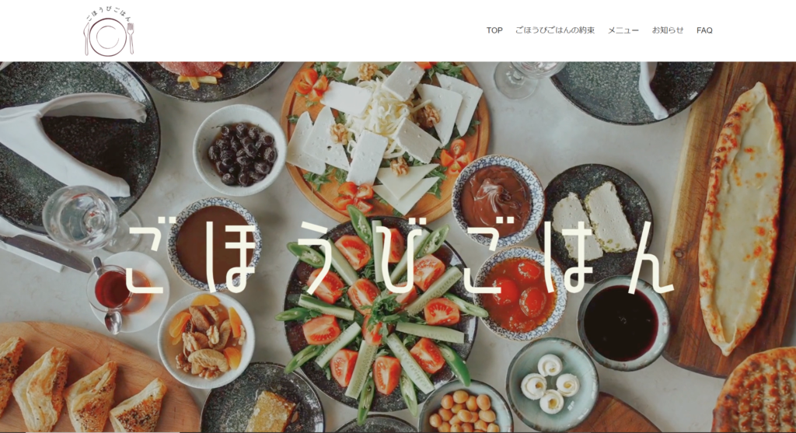Click the bowl of butter curls
Image resolution: width=796 pixels, height=433 pixels.
click(x=552, y=382)
